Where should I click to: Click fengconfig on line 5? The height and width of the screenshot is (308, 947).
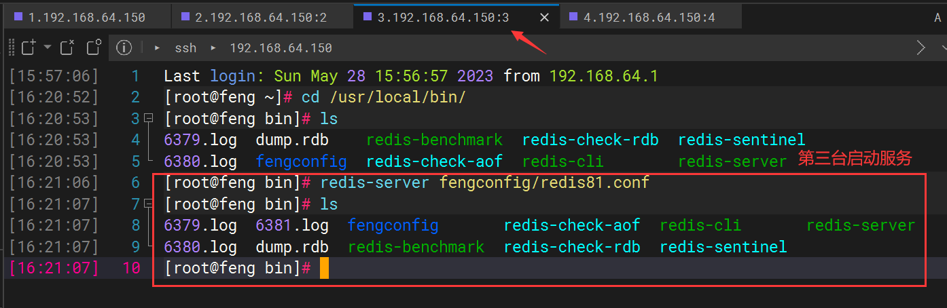coord(301,161)
